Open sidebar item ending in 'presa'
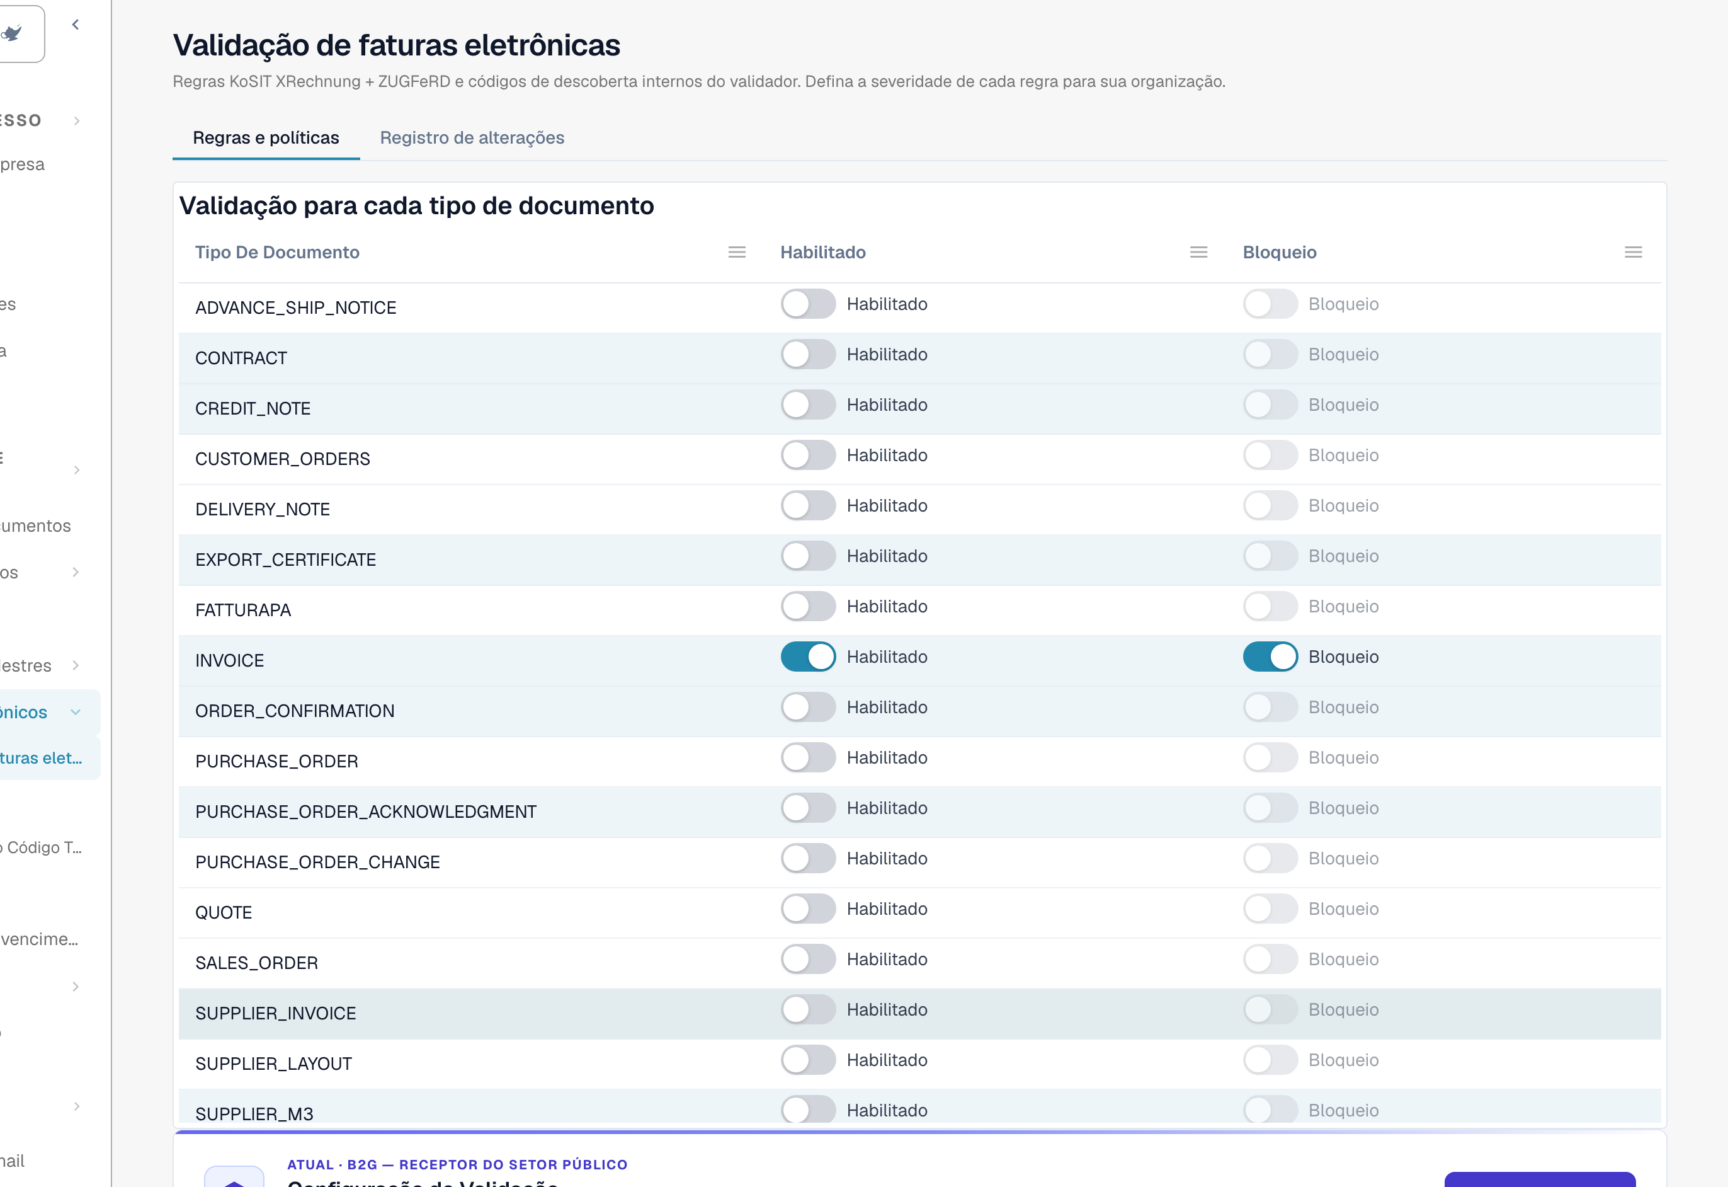The height and width of the screenshot is (1187, 1728). [x=22, y=164]
